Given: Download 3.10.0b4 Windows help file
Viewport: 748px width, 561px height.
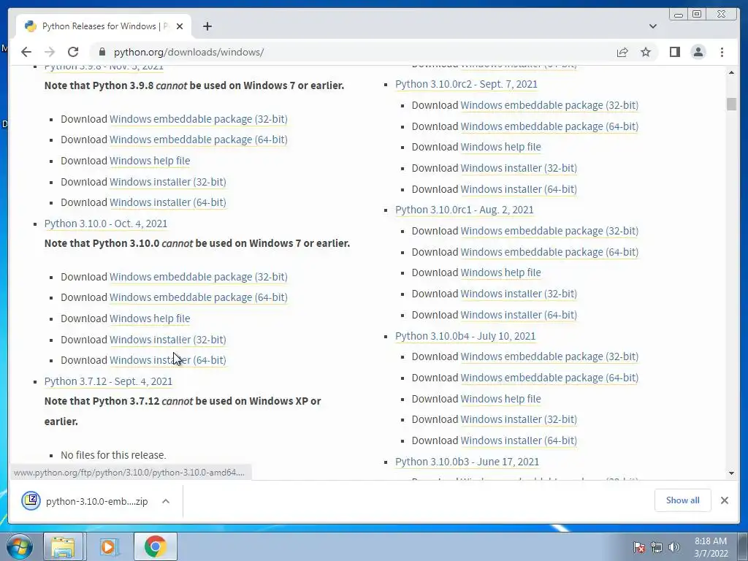Looking at the screenshot, I should tap(500, 399).
